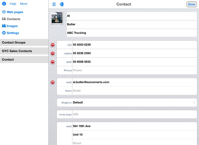Open the info icon in the sidebar
The height and width of the screenshot is (145, 199).
pyautogui.click(x=4, y=4)
